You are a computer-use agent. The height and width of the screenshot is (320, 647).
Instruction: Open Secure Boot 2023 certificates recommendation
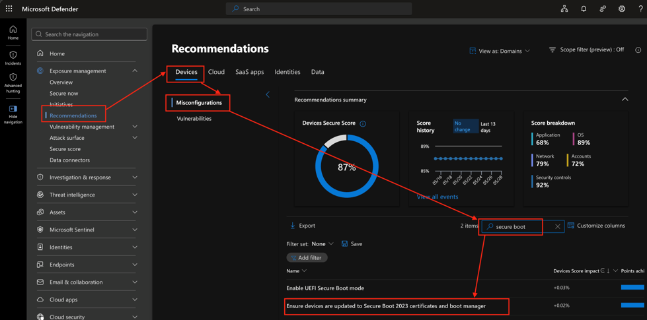point(386,306)
